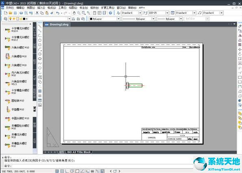
Task: Open the 文件 (File) menu
Action: click(x=10, y=8)
